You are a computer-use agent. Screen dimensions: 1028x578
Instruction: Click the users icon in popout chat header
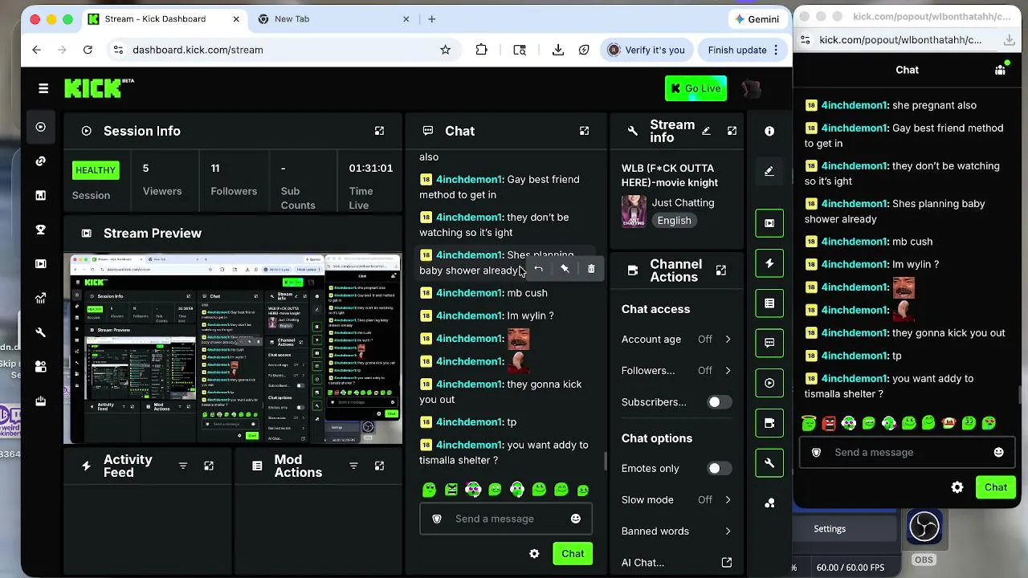coord(1000,70)
